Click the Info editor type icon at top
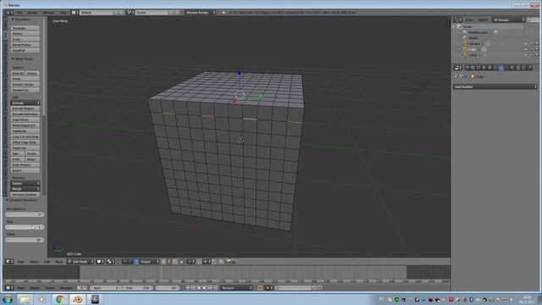This screenshot has height=305, width=542. pyautogui.click(x=8, y=13)
